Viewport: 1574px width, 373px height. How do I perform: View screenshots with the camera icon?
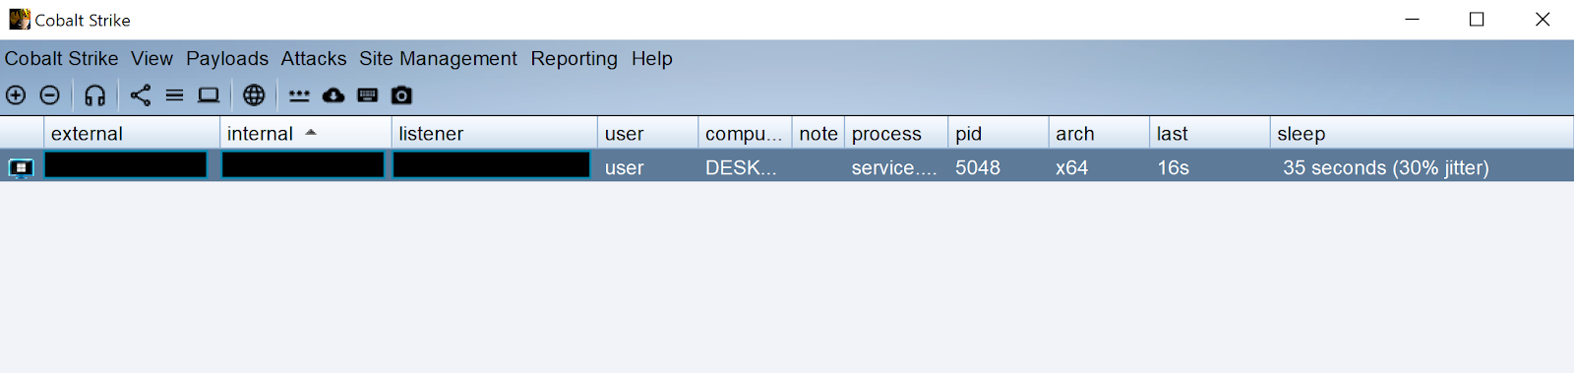[x=401, y=95]
